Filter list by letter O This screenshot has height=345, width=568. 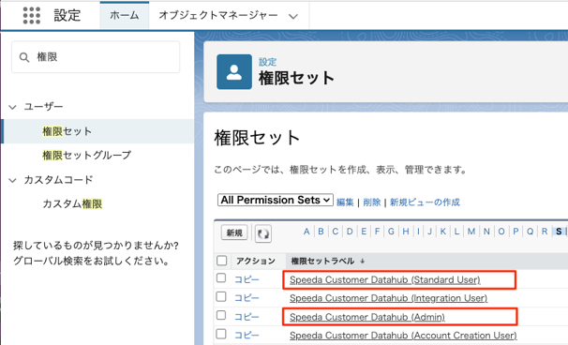tap(501, 232)
